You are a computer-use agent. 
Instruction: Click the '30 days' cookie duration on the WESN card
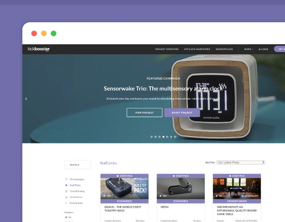tap(197, 221)
